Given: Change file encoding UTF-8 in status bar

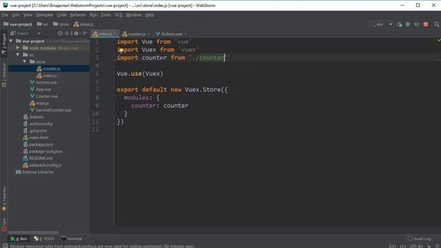Looking at the screenshot, I should 416,246.
